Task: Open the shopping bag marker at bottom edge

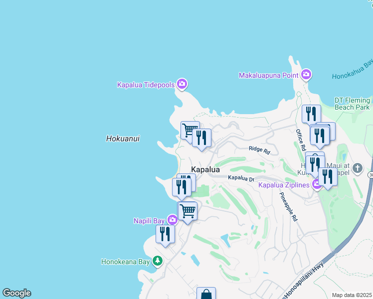Action: tap(206, 294)
